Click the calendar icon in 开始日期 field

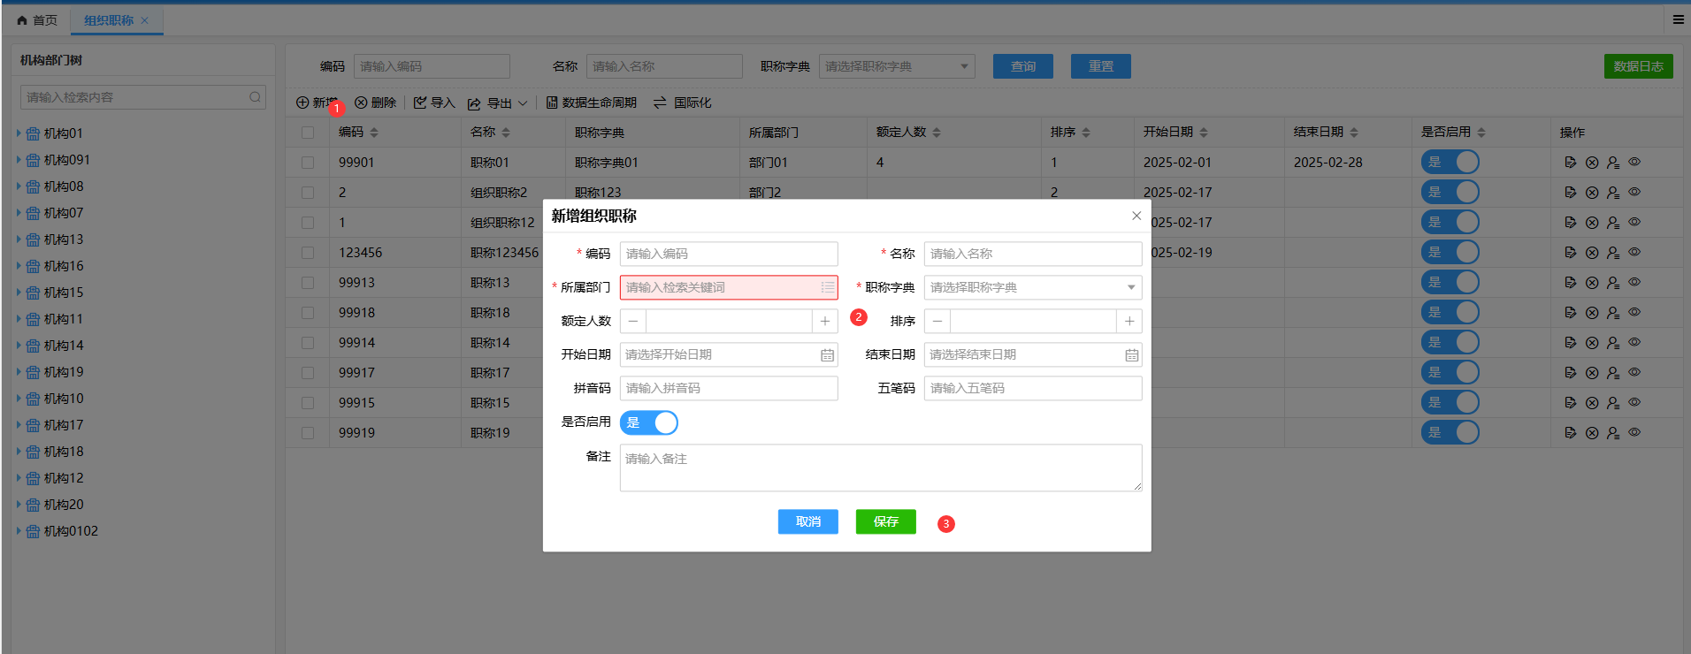827,355
